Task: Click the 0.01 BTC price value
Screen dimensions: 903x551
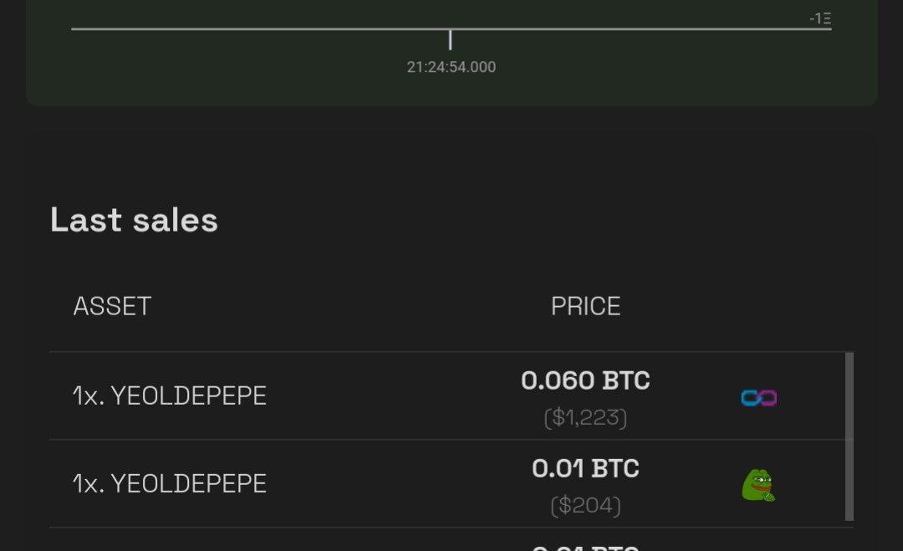Action: 585,469
